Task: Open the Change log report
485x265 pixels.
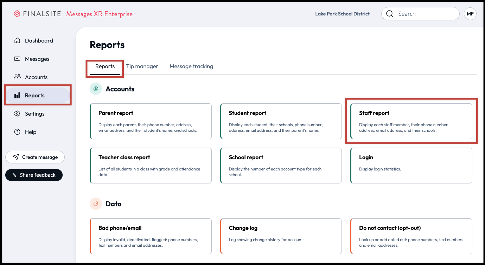Action: pyautogui.click(x=281, y=236)
